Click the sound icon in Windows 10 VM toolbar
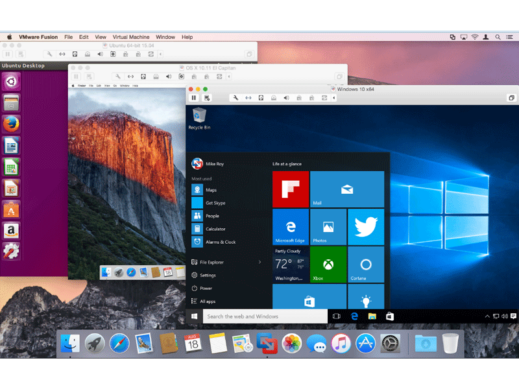 [286, 98]
